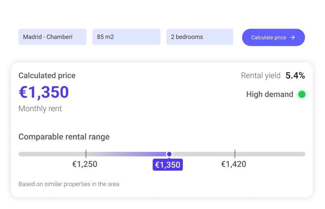This screenshot has height=209, width=325.
Task: Select the 85 m2 size field
Action: [126, 37]
